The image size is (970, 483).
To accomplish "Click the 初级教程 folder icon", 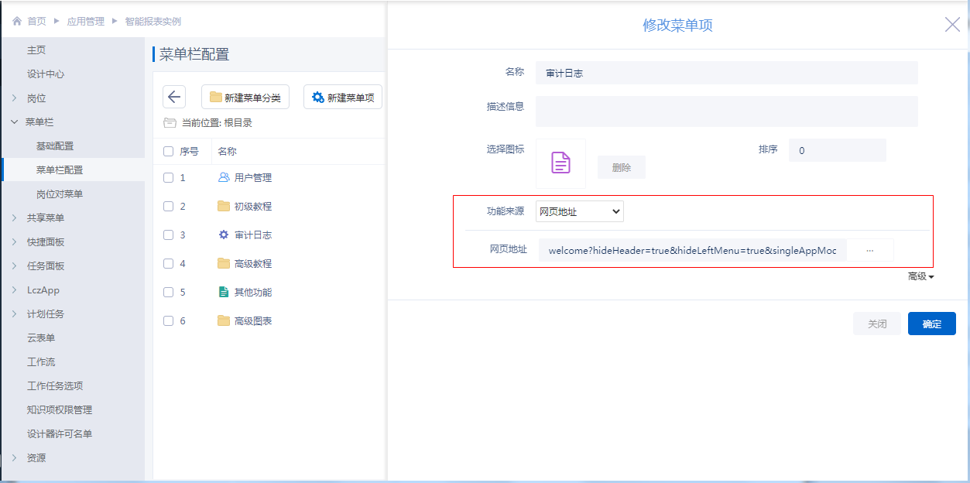I will tap(224, 206).
